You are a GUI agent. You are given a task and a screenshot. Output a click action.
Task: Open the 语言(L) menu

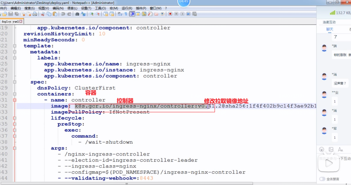click(72, 8)
